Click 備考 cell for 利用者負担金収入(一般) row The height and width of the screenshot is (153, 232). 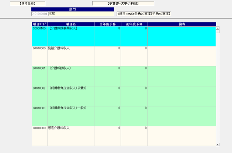tap(182, 116)
